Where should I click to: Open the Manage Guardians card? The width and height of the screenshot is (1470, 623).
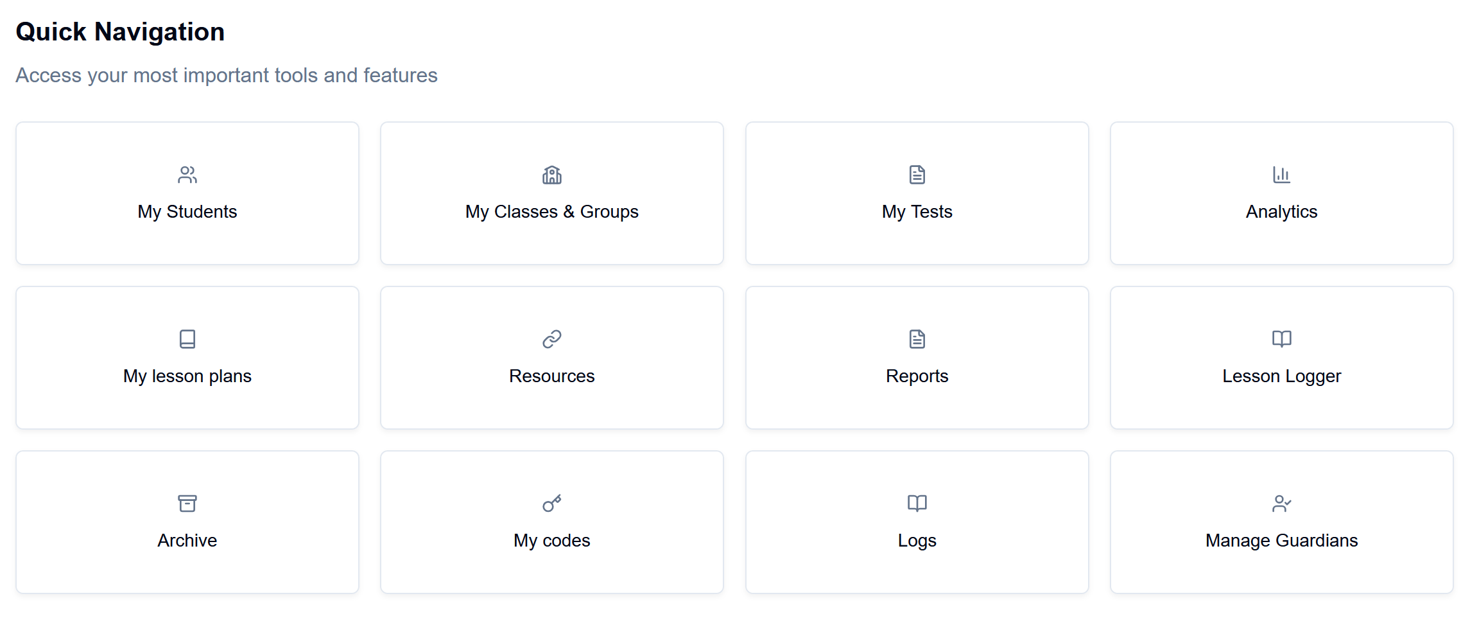tap(1281, 541)
